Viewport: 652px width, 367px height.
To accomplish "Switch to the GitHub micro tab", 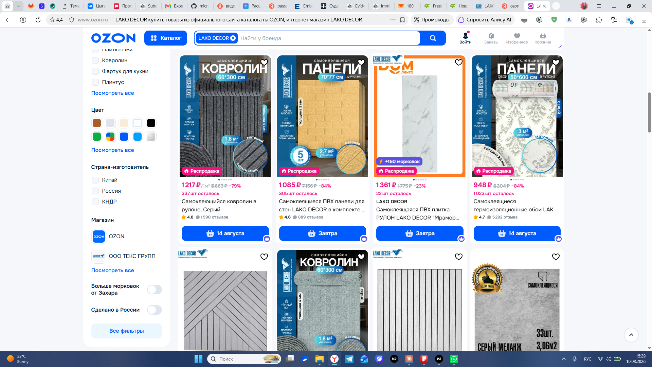I will [x=200, y=6].
